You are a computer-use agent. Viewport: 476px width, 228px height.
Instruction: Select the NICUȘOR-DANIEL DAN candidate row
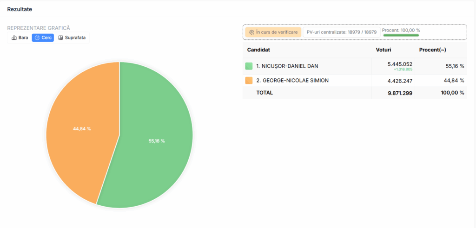[287, 66]
